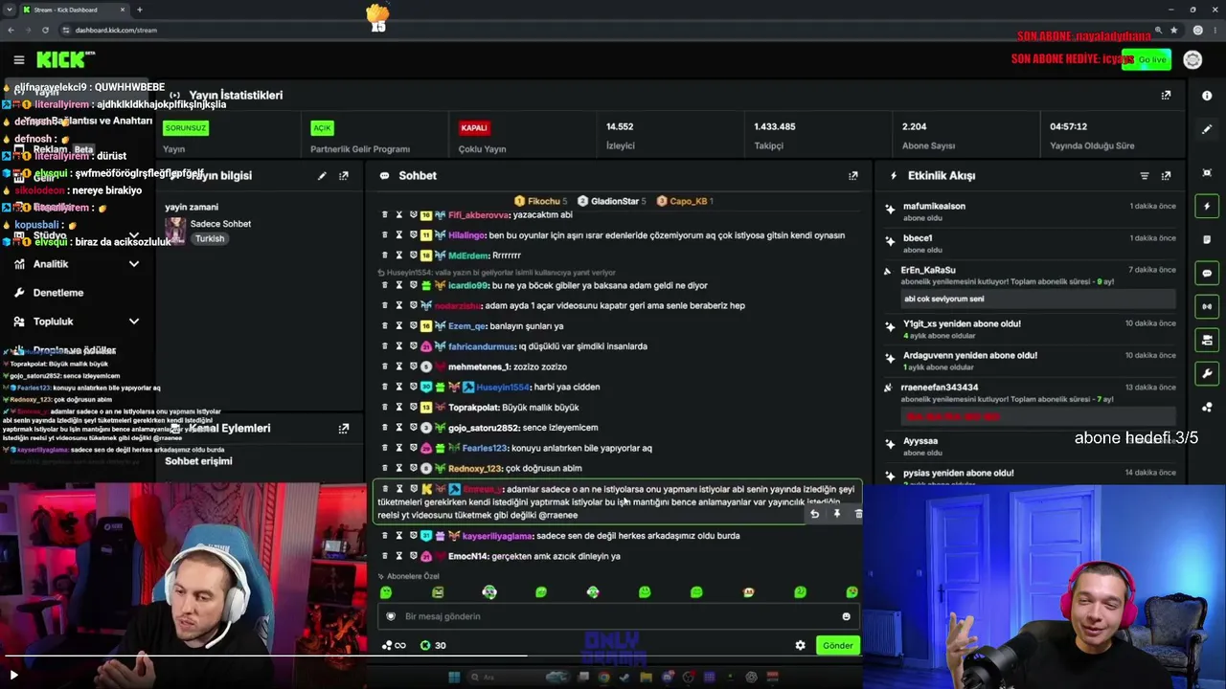
Task: Delete icardio99's message with the trash icon
Action: coord(385,285)
